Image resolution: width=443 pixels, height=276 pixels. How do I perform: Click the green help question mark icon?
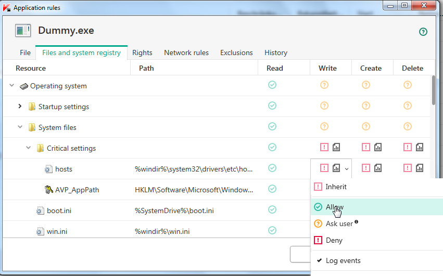[x=423, y=32]
